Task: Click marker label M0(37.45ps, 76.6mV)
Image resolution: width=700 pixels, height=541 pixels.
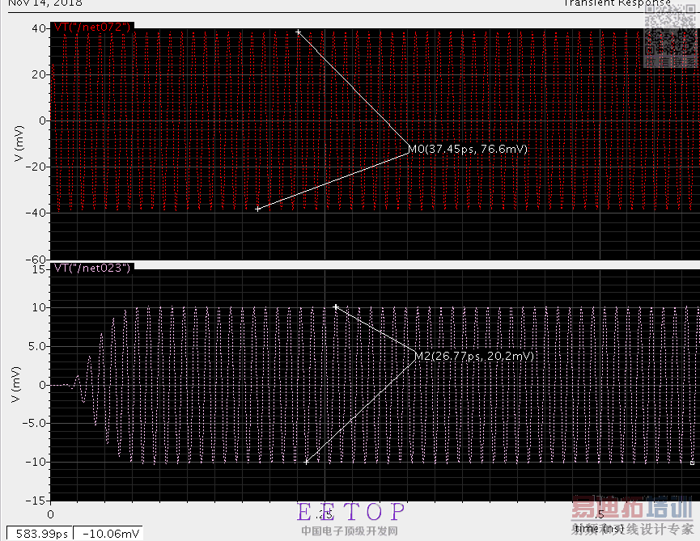Action: pos(468,149)
